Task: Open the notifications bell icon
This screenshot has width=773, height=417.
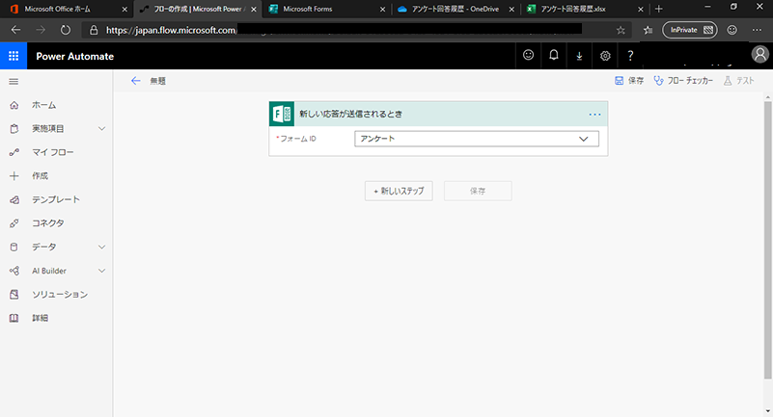Action: (x=554, y=56)
